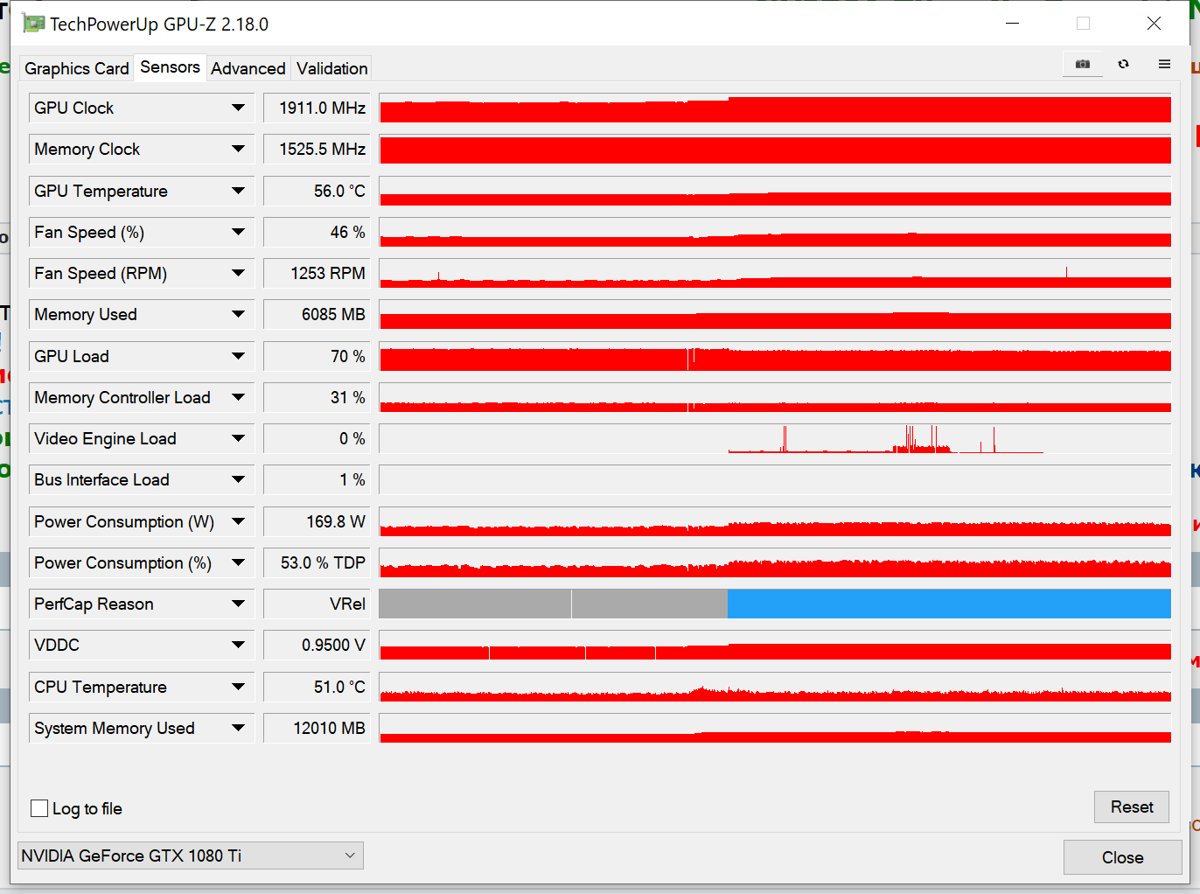Viewport: 1200px width, 894px height.
Task: Click the Reset button
Action: [1132, 807]
